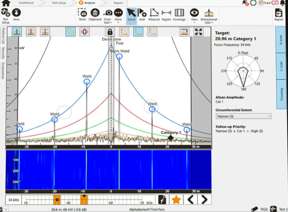Click the Save icon

(x=16, y=14)
